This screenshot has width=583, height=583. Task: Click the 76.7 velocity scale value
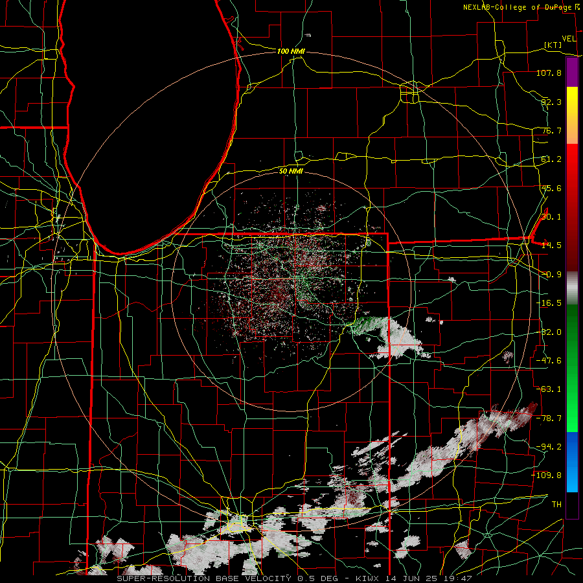551,130
